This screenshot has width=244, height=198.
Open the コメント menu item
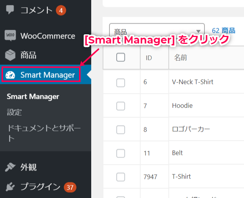[x=36, y=10]
